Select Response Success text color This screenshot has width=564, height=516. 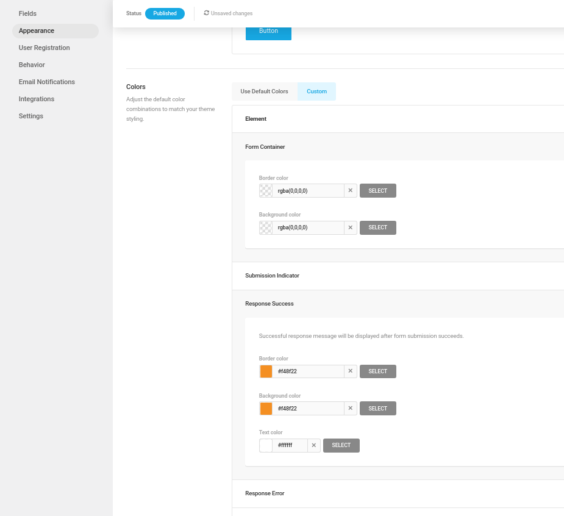tap(341, 445)
